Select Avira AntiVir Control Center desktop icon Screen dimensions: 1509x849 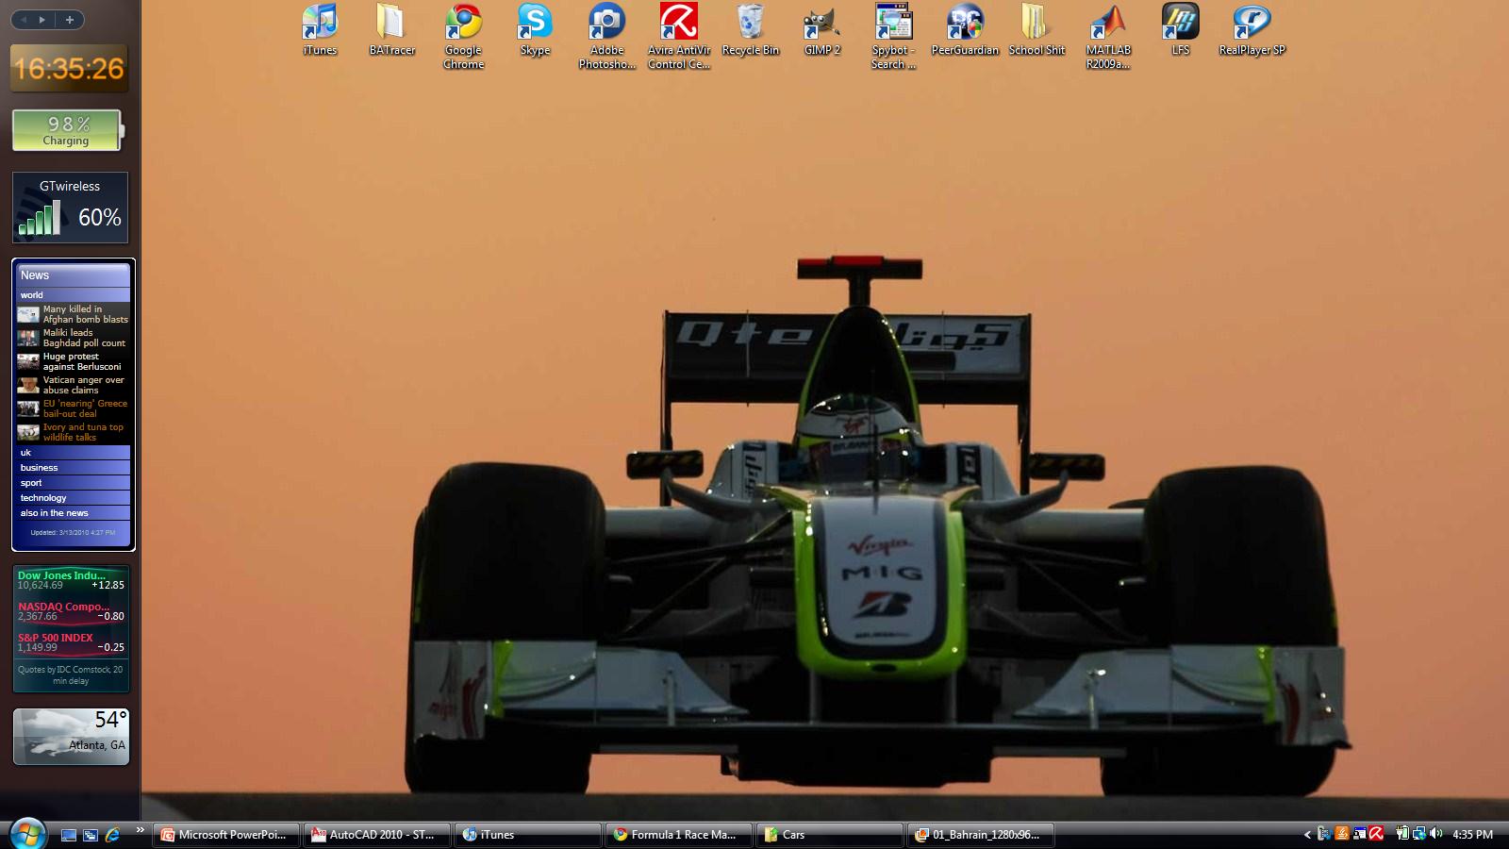click(679, 36)
